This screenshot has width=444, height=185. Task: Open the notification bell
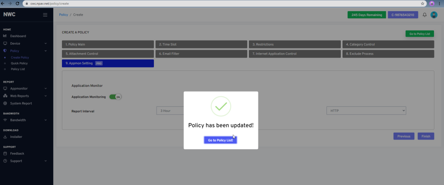point(424,15)
